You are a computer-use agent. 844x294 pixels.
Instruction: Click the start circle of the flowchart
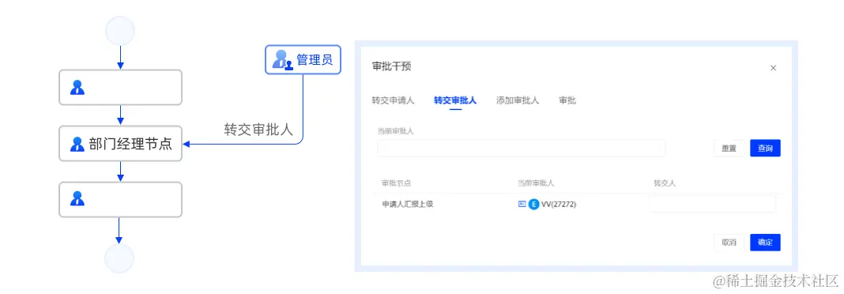119,31
